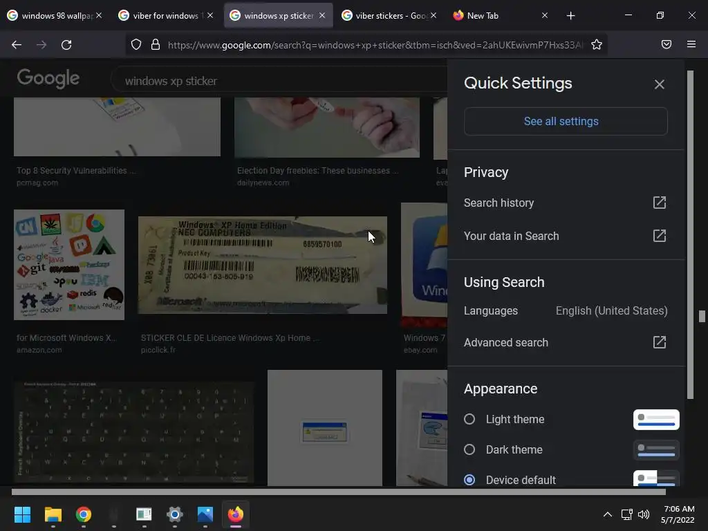
Task: Click the 'picclick.fr' source text
Action: pyautogui.click(x=158, y=350)
